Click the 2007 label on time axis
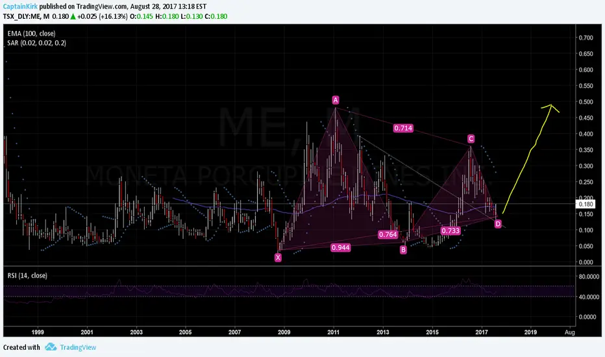605x357 pixels. click(x=234, y=332)
